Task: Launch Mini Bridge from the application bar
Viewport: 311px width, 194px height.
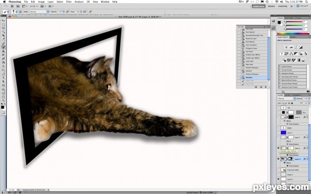Action: pos(18,6)
